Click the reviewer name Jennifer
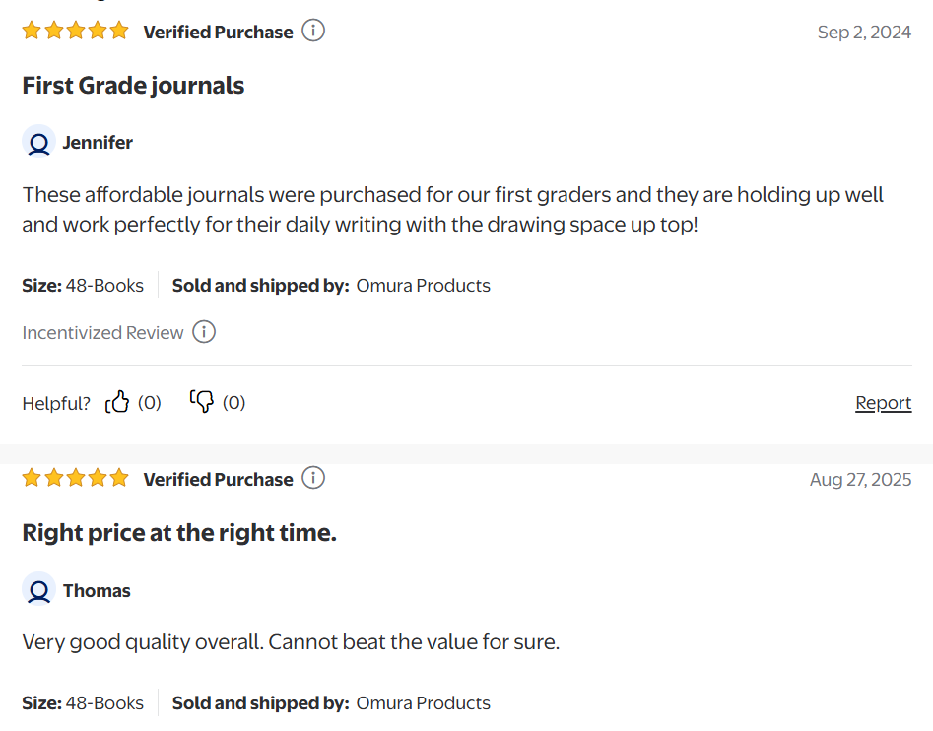This screenshot has height=731, width=933. [98, 143]
